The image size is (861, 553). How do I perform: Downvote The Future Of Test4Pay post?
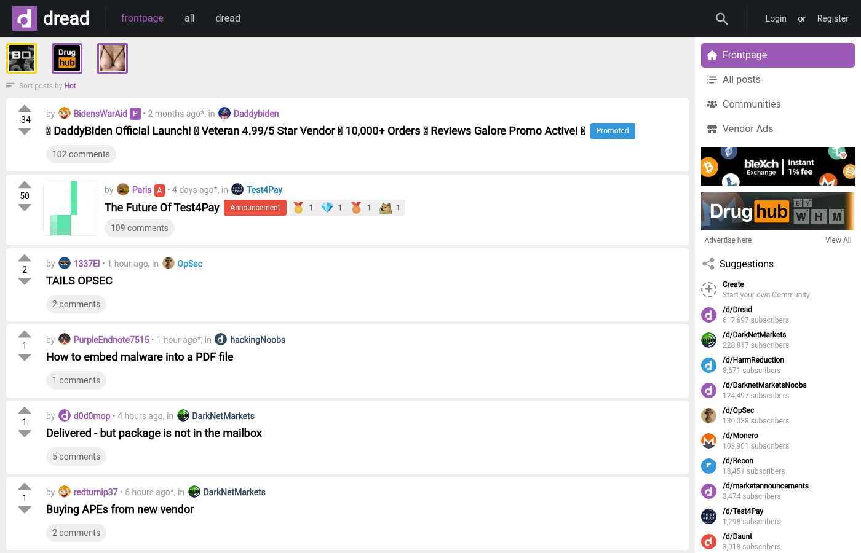click(25, 208)
